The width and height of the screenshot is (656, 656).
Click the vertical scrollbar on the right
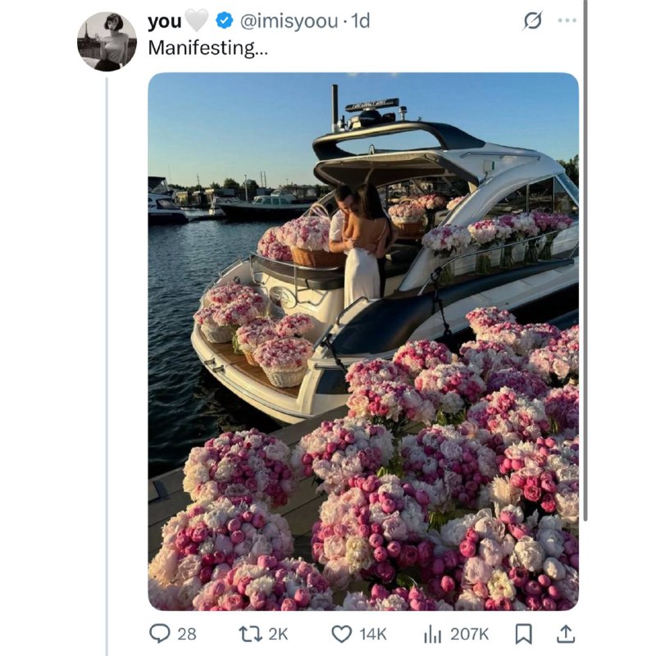pyautogui.click(x=585, y=246)
